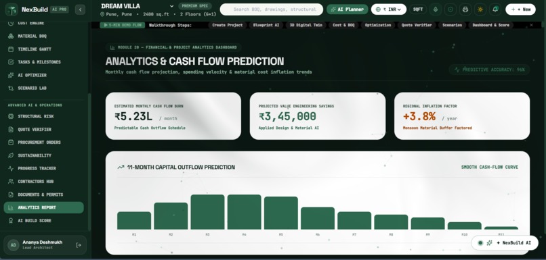Click the Regional Inflation Factor card
Image resolution: width=546 pixels, height=260 pixels.
coord(462,116)
